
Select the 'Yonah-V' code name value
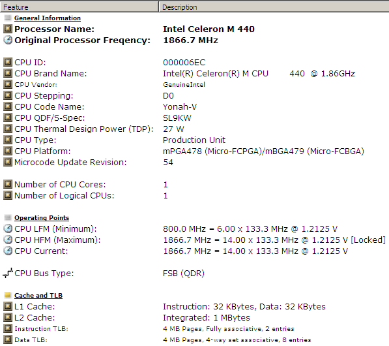pyautogui.click(x=180, y=106)
